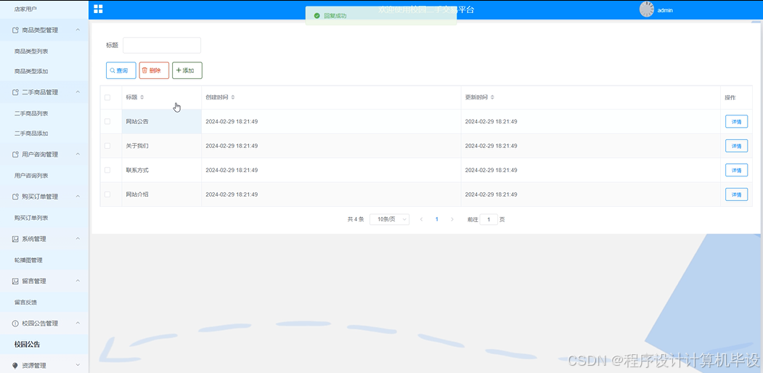Click the 资源管理 location icon
This screenshot has width=763, height=373.
pyautogui.click(x=15, y=366)
